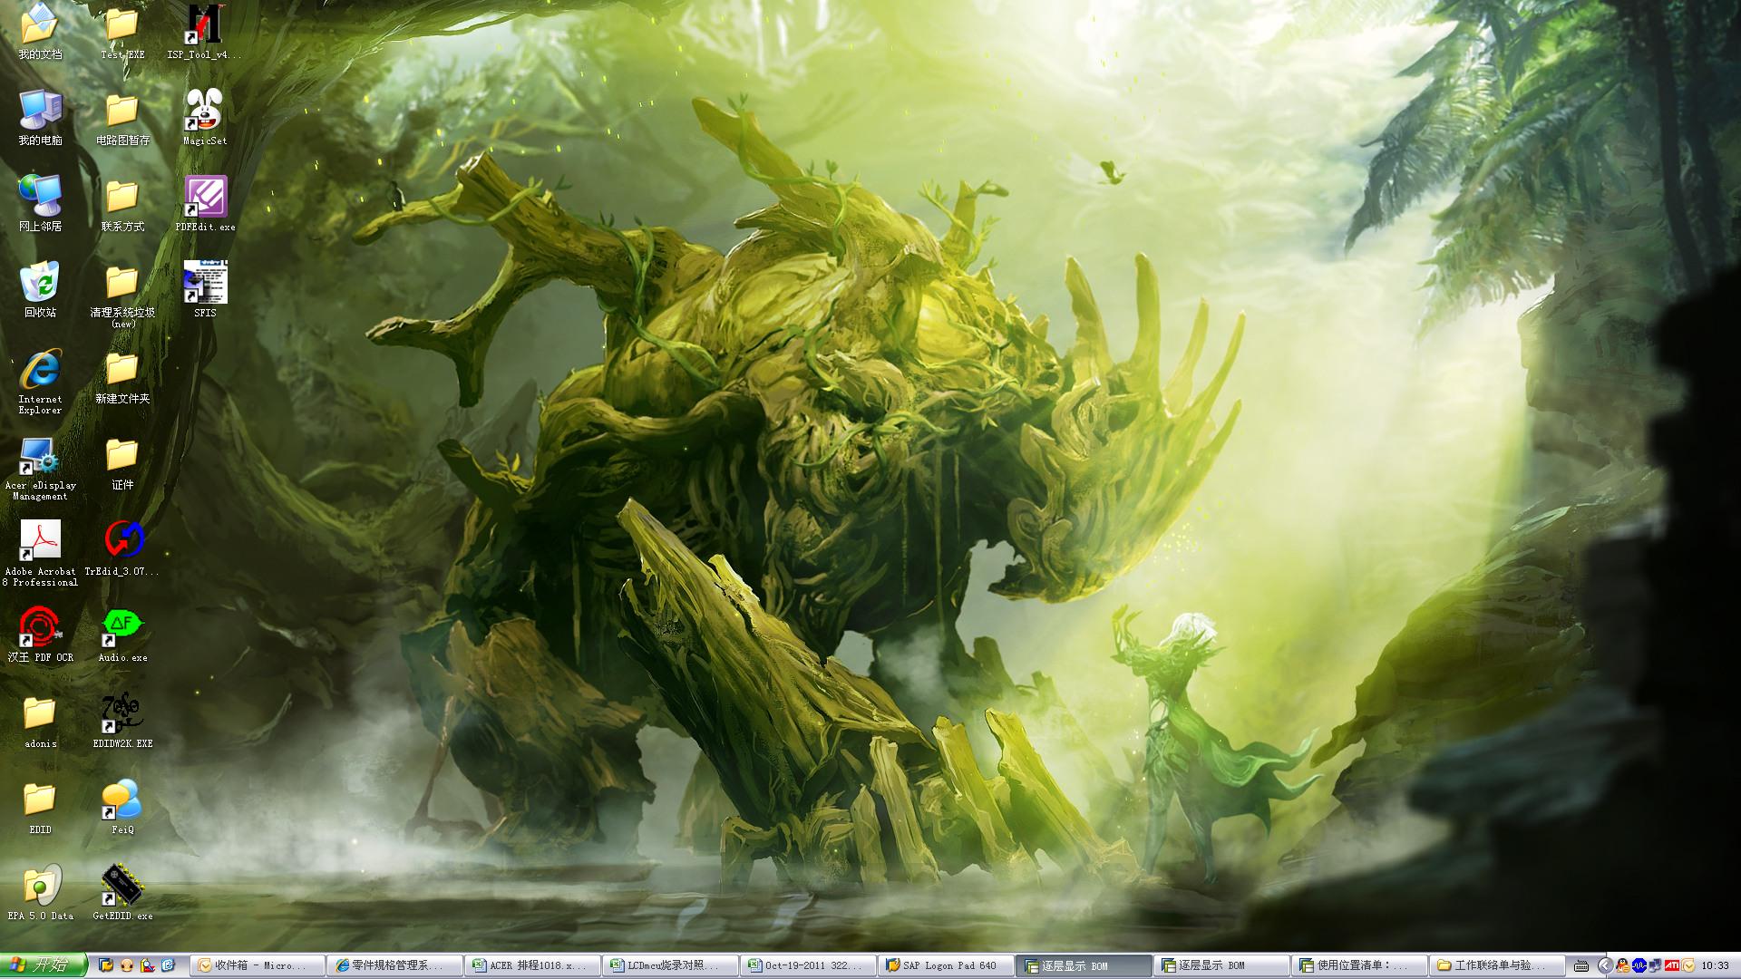The height and width of the screenshot is (979, 1741).
Task: Select the 网上邻居 network icon
Action: pyautogui.click(x=40, y=204)
